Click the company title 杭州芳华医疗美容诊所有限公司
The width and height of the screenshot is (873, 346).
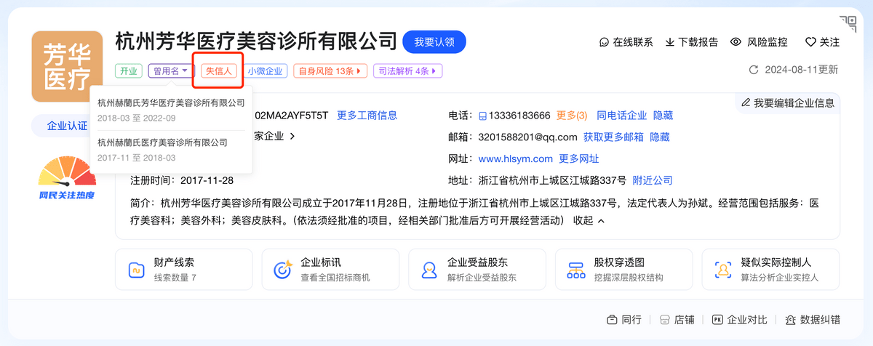(x=256, y=41)
